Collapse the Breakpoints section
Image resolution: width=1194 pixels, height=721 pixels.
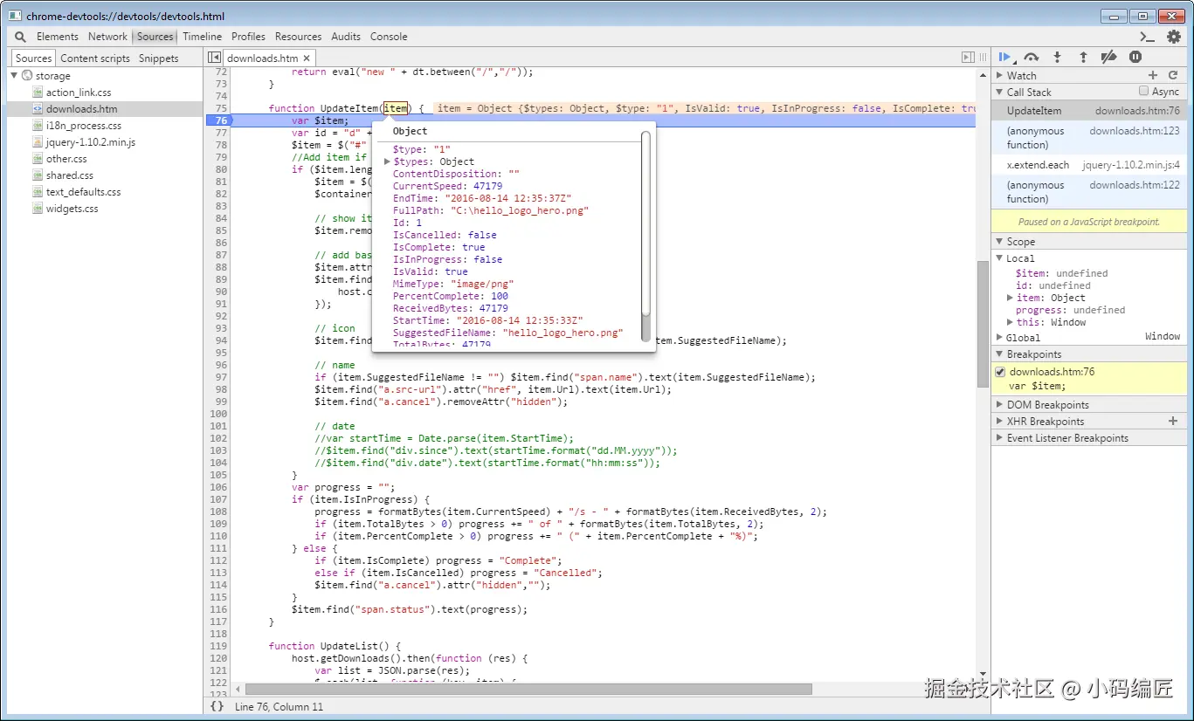(999, 354)
